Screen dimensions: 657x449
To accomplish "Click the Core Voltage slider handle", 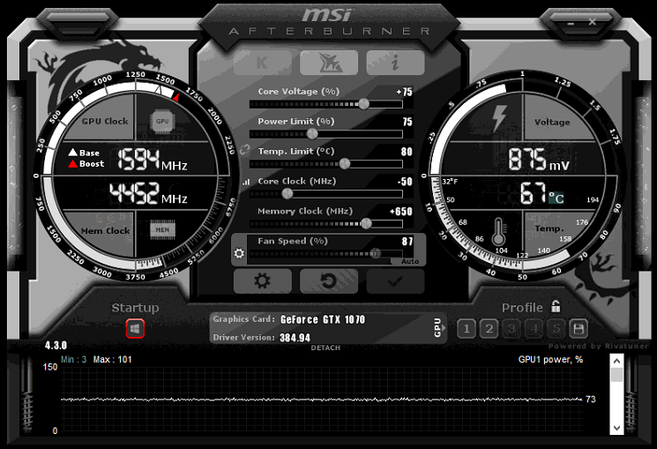I will (x=363, y=104).
